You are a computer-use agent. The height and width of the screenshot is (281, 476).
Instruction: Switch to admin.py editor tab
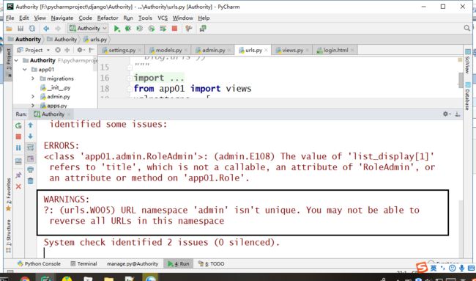pyautogui.click(x=213, y=50)
